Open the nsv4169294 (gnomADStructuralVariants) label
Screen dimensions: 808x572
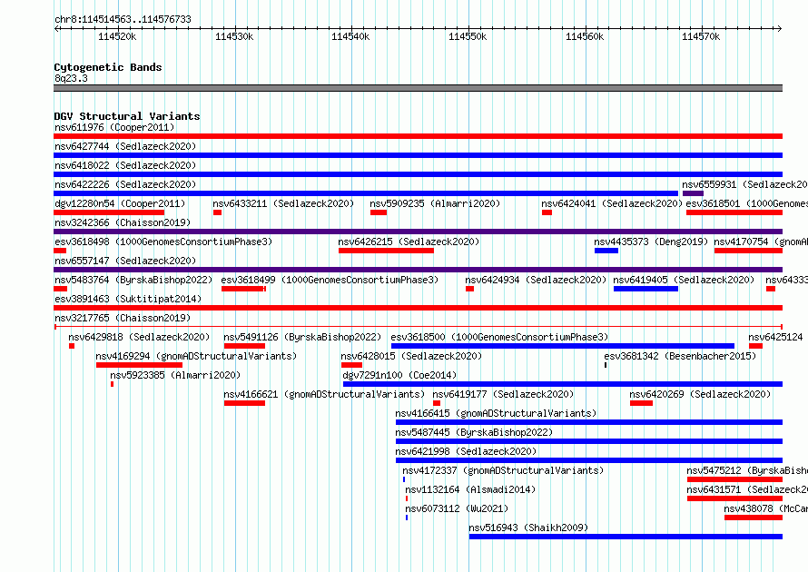[x=196, y=356]
